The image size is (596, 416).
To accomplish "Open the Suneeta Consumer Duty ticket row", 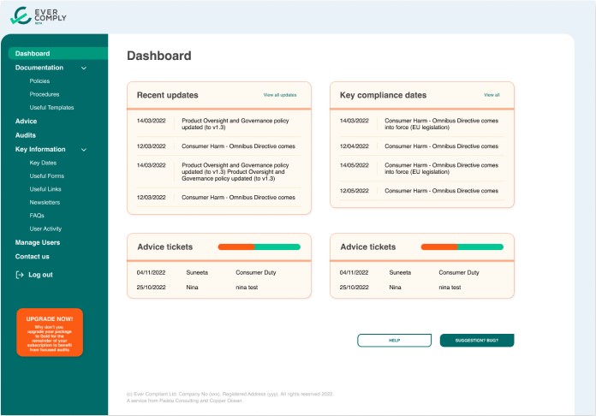I will point(219,272).
